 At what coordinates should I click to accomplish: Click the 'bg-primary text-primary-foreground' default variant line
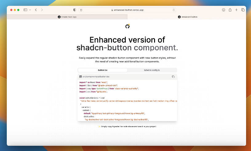coord(114,113)
